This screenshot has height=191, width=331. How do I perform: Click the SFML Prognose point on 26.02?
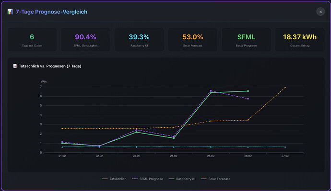click(248, 99)
